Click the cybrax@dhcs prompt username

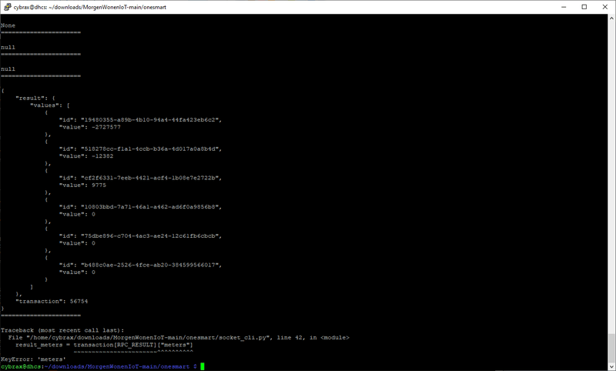pos(21,366)
